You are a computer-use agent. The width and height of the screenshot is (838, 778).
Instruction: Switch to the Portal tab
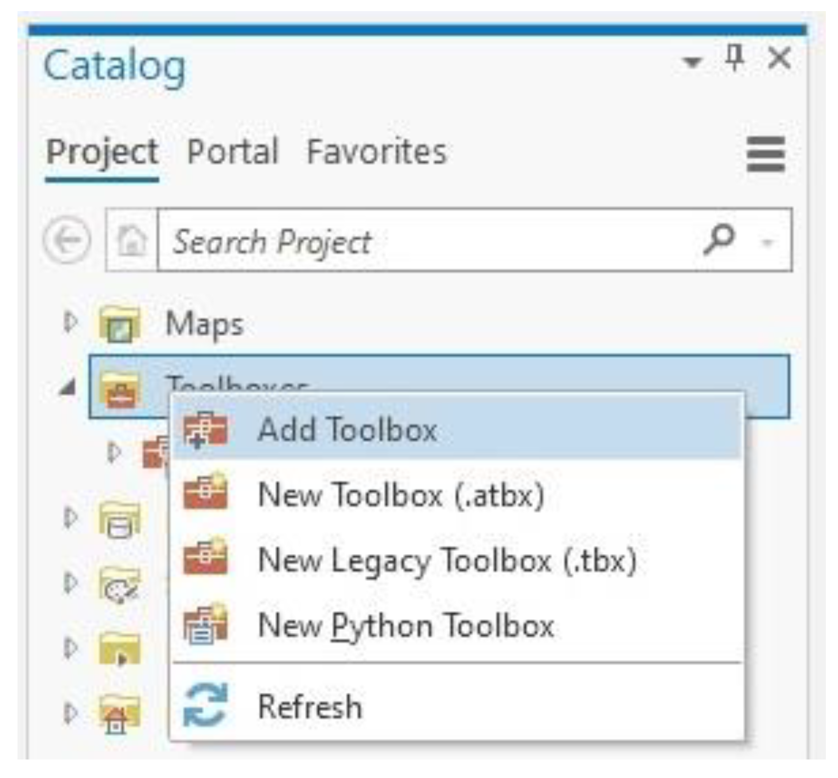232,152
